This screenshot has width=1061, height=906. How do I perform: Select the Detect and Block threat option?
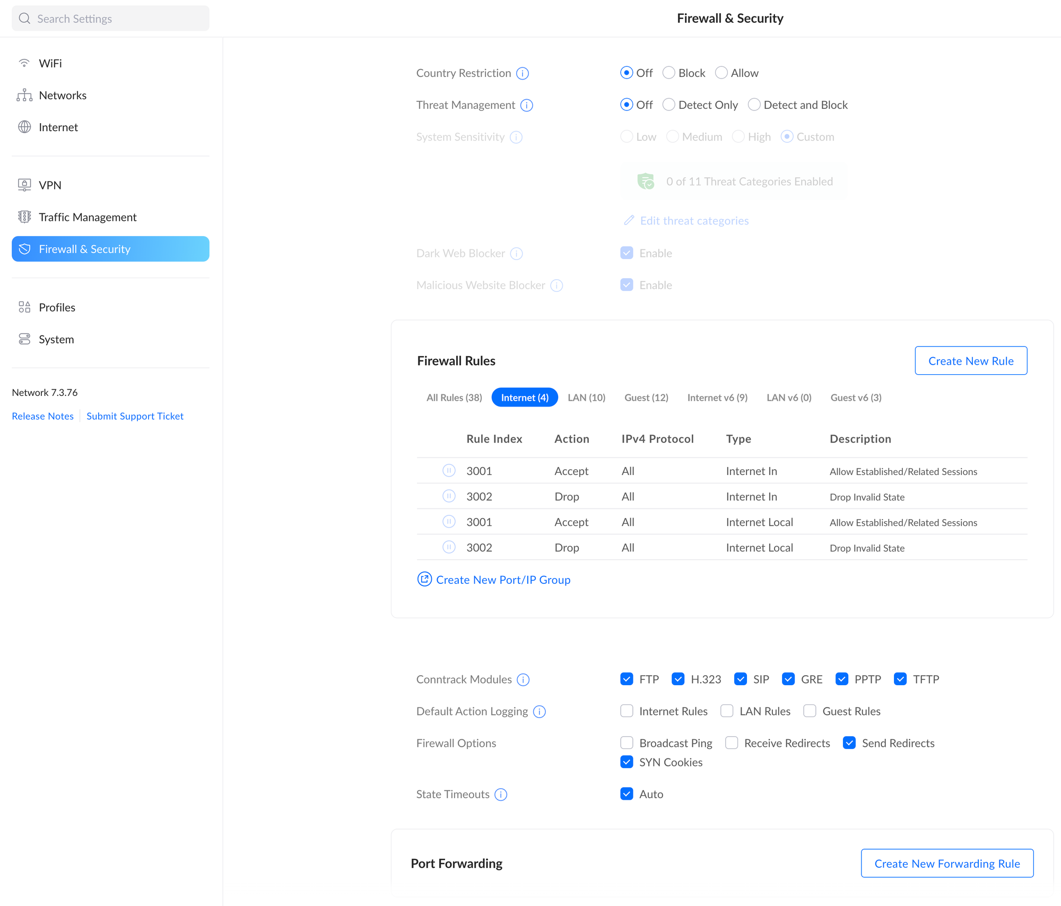point(754,105)
